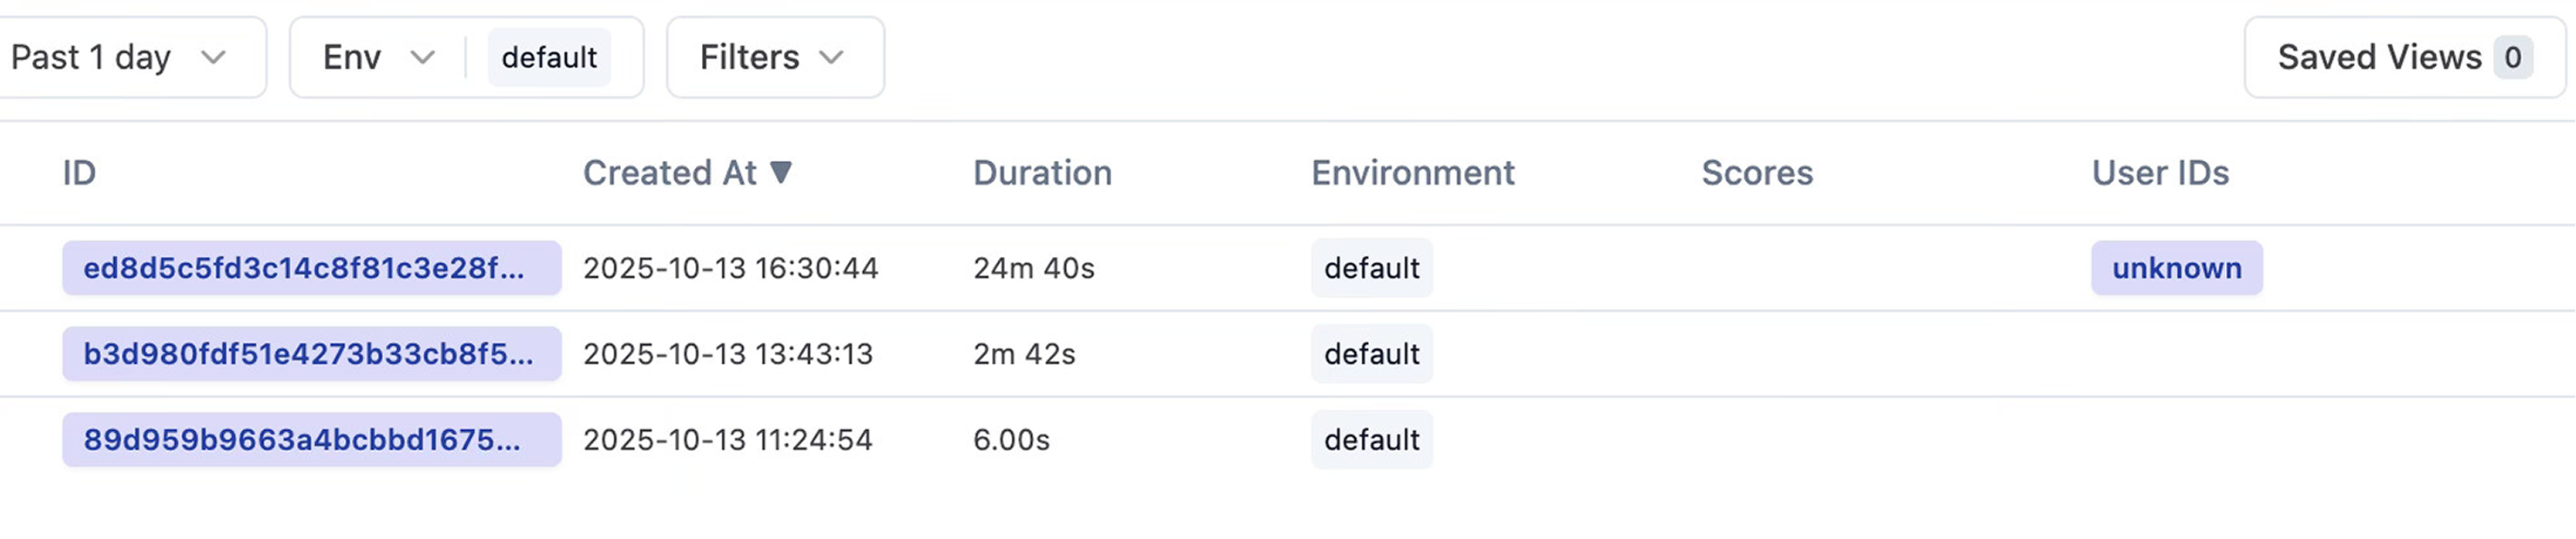Sort by the Duration column header
The width and height of the screenshot is (2576, 539).
(1042, 173)
